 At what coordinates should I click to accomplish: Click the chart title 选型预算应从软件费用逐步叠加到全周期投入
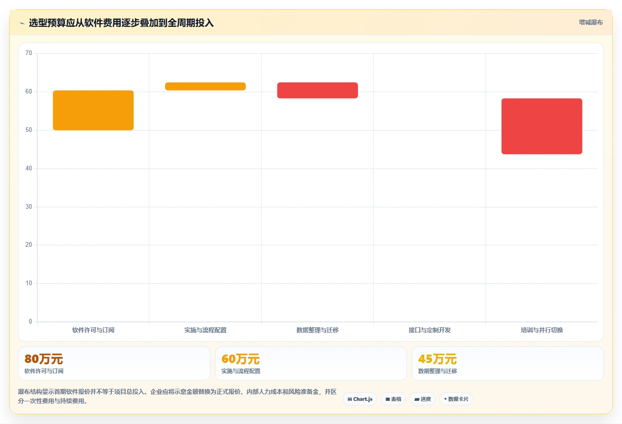tap(121, 23)
